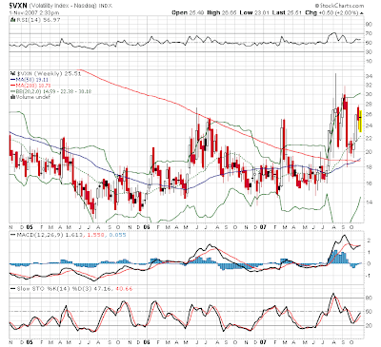Click the blue MA(50) legend line marker
This screenshot has width=381, height=347.
tap(12, 80)
